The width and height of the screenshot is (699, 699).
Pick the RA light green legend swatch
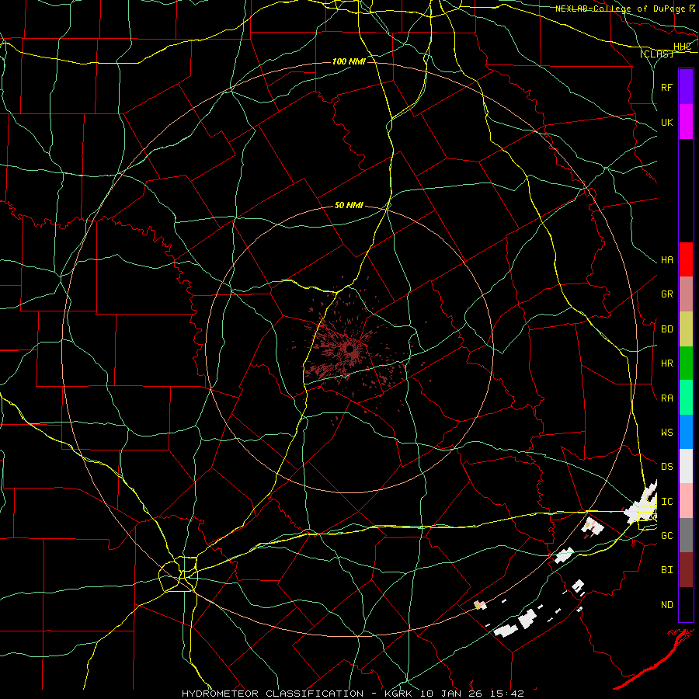point(686,398)
